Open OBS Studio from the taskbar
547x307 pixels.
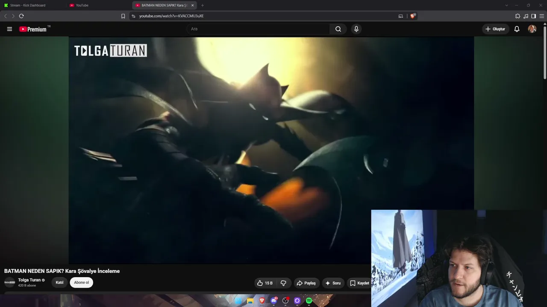[x=285, y=301]
